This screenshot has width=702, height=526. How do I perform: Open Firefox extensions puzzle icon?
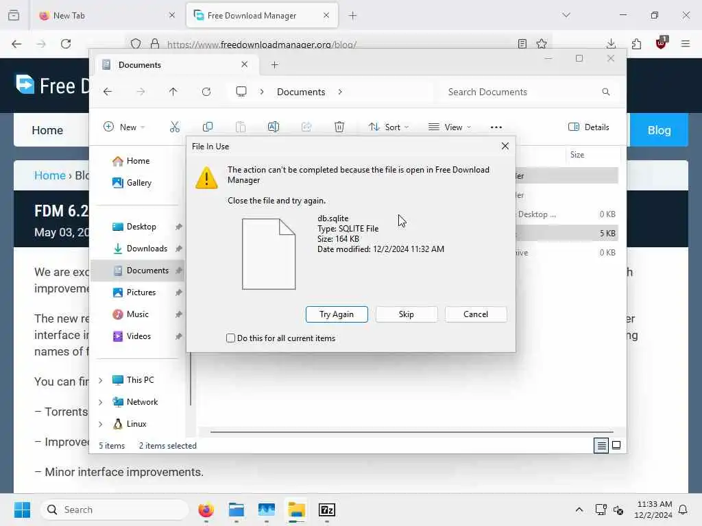click(x=636, y=44)
